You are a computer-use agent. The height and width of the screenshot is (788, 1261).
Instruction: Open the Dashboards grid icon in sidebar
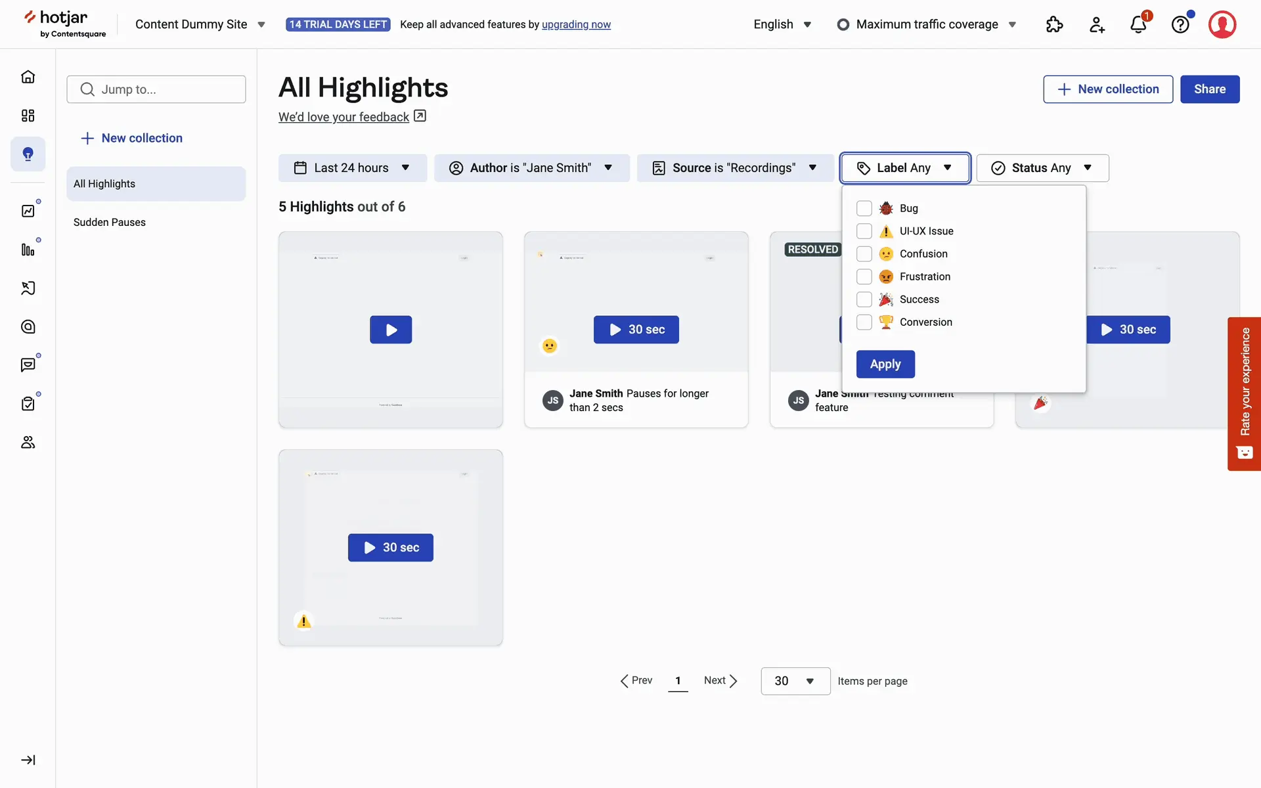(28, 116)
